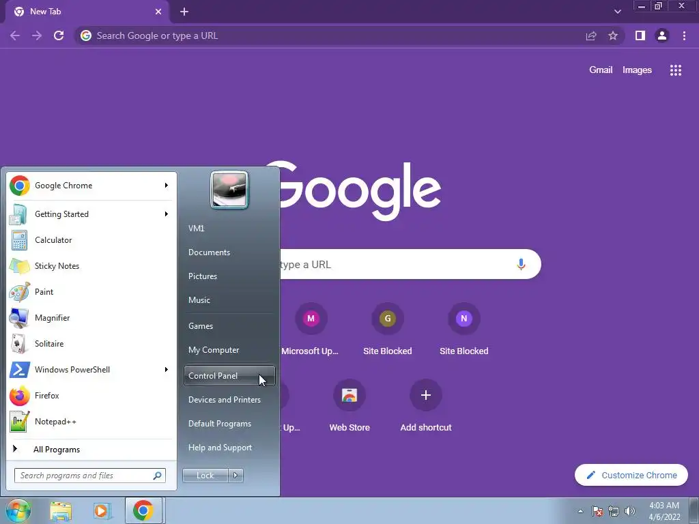Click the share page icon
The width and height of the screenshot is (699, 524).
pos(591,35)
